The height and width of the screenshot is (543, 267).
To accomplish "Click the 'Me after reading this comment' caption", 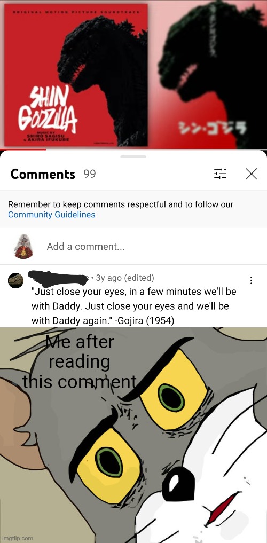I will [x=80, y=362].
